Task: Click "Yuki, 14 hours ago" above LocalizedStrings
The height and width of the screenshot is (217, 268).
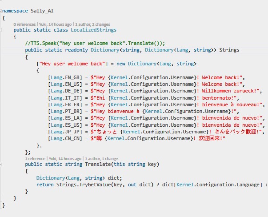Action: pyautogui.click(x=56, y=24)
